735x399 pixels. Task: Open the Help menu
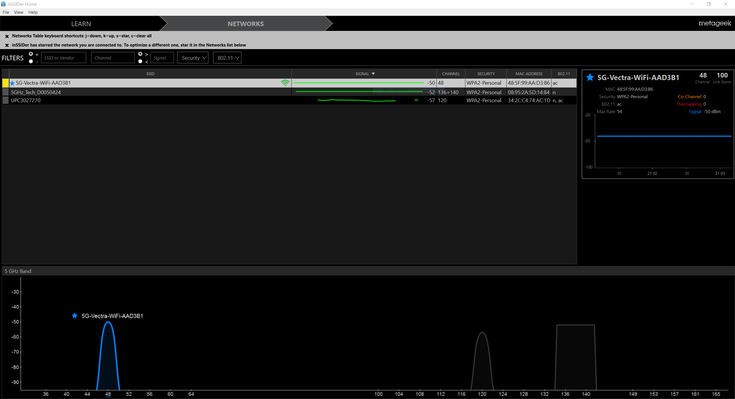point(33,12)
